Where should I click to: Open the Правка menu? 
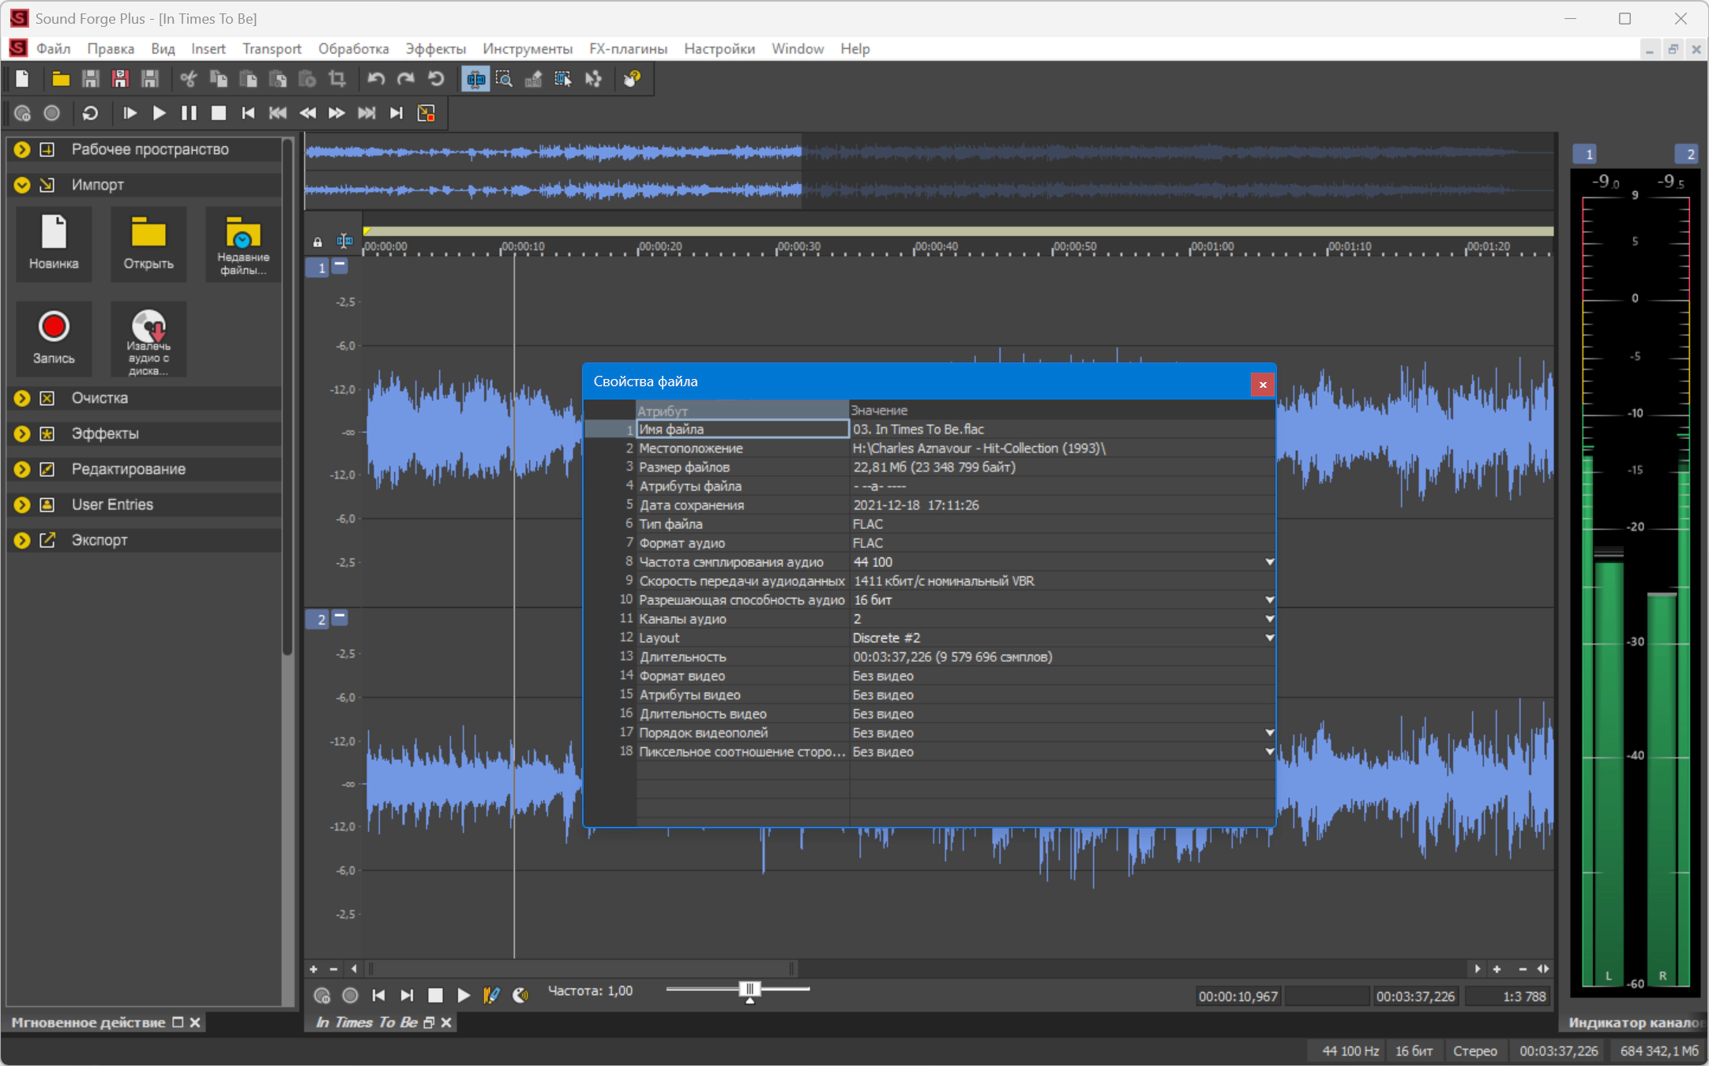click(111, 49)
